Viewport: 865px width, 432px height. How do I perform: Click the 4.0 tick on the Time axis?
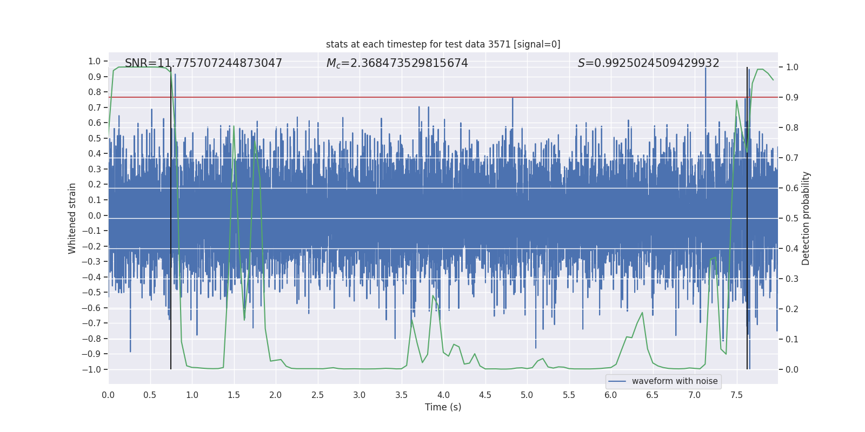click(x=443, y=395)
